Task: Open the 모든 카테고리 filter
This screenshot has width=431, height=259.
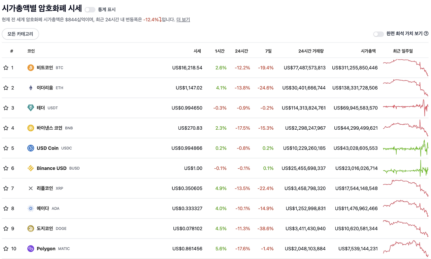Action: [x=20, y=34]
